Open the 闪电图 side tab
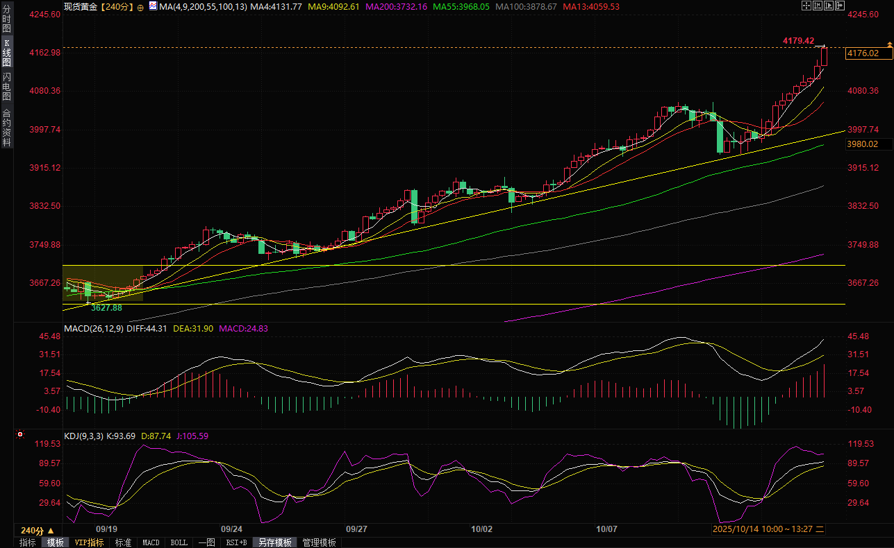894x548 pixels. point(7,85)
